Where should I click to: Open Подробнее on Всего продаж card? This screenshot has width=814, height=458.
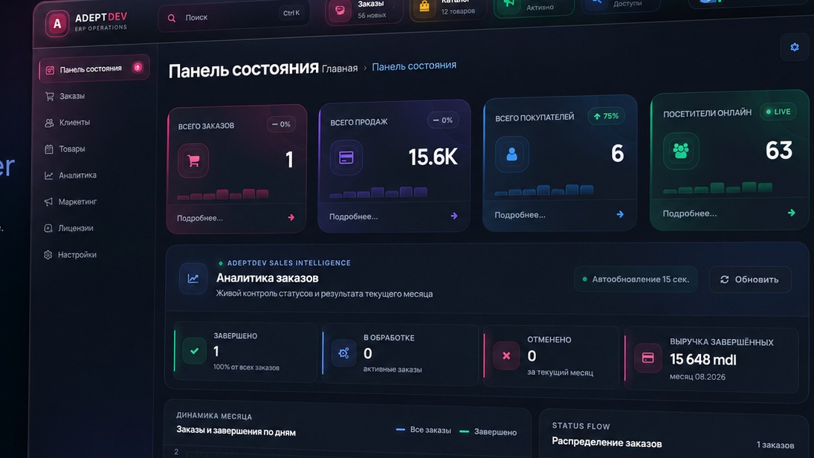point(354,216)
